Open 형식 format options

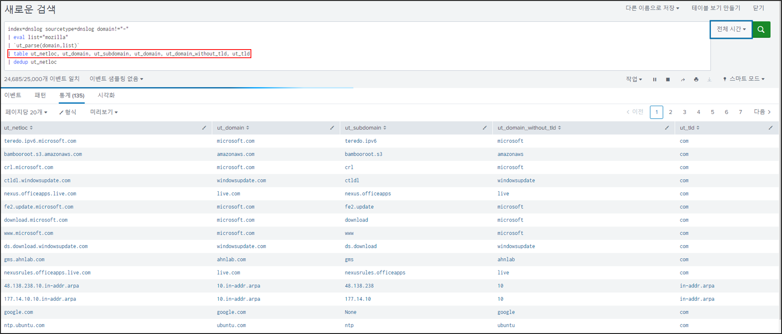coord(68,112)
